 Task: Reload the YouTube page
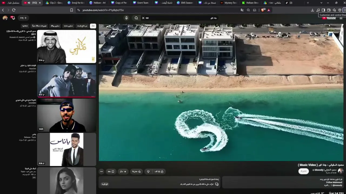point(14,10)
